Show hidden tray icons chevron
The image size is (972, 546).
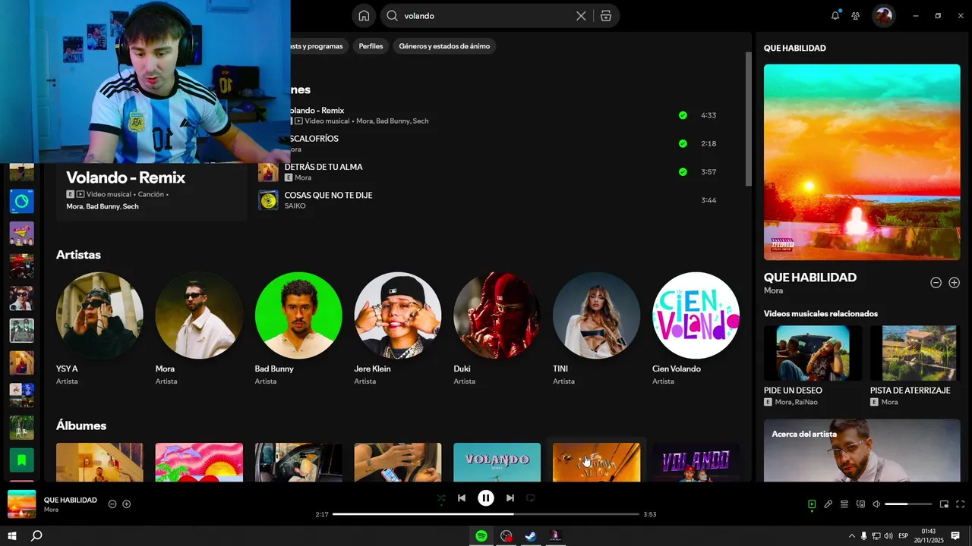851,536
